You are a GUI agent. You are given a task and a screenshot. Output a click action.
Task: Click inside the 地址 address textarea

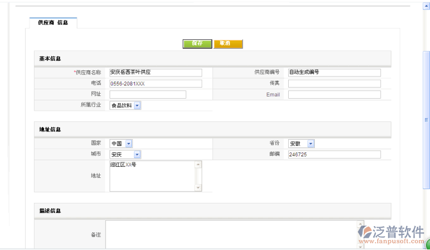pyautogui.click(x=151, y=176)
